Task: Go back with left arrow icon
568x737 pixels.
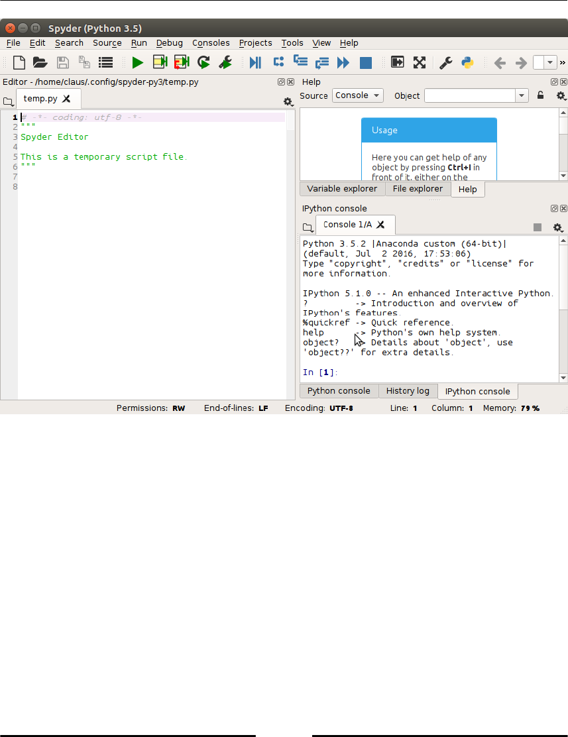Action: tap(500, 62)
